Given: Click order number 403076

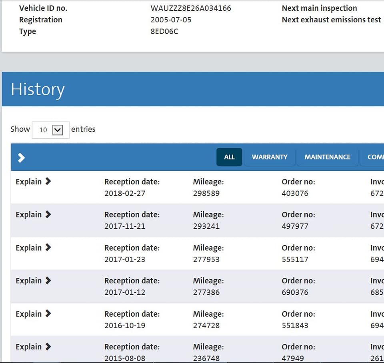Looking at the screenshot, I should 295,193.
